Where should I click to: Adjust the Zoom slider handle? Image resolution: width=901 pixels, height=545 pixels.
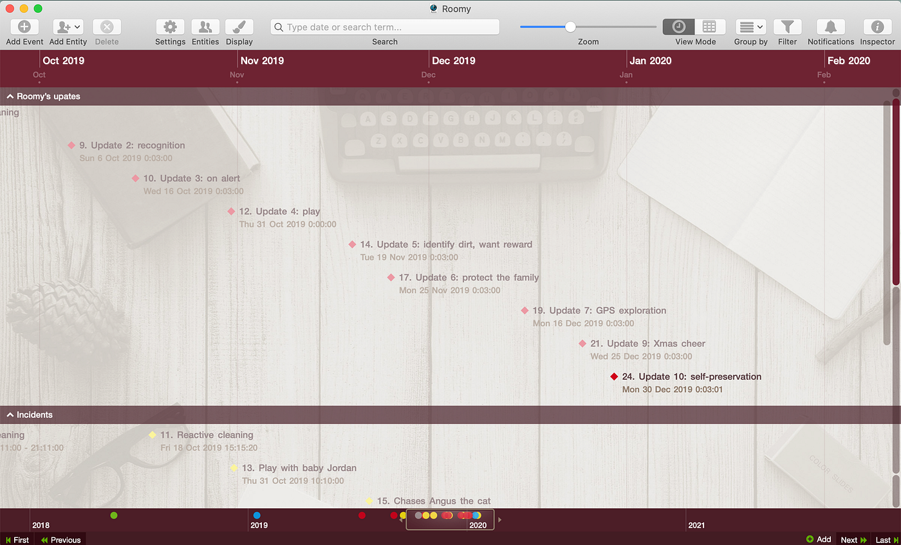point(570,27)
